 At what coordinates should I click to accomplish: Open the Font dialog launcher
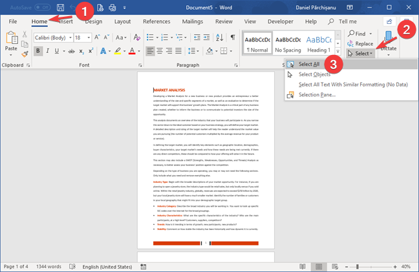[x=140, y=65]
